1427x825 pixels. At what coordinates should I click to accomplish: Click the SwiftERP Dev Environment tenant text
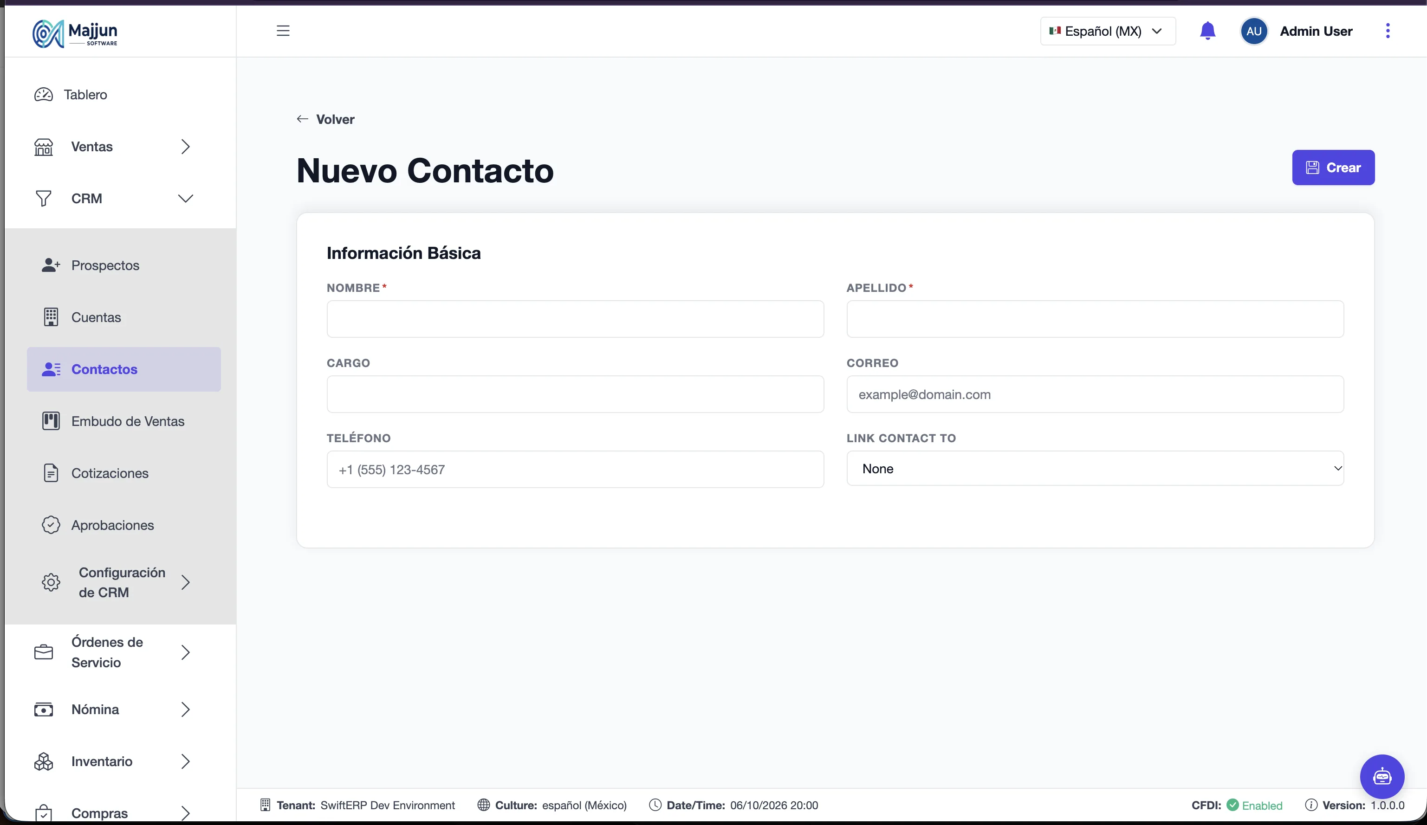click(x=387, y=805)
